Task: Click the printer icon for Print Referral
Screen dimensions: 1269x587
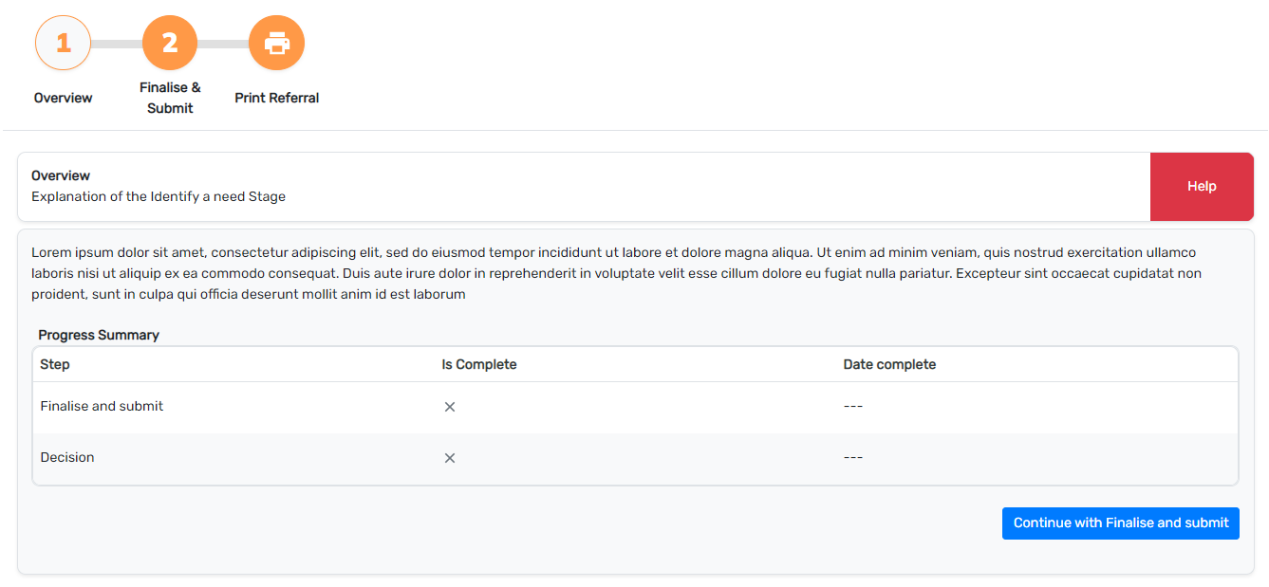Action: (x=276, y=43)
